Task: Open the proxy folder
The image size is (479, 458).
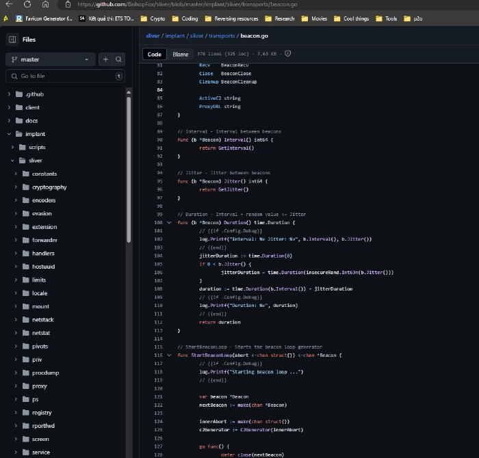Action: click(40, 386)
